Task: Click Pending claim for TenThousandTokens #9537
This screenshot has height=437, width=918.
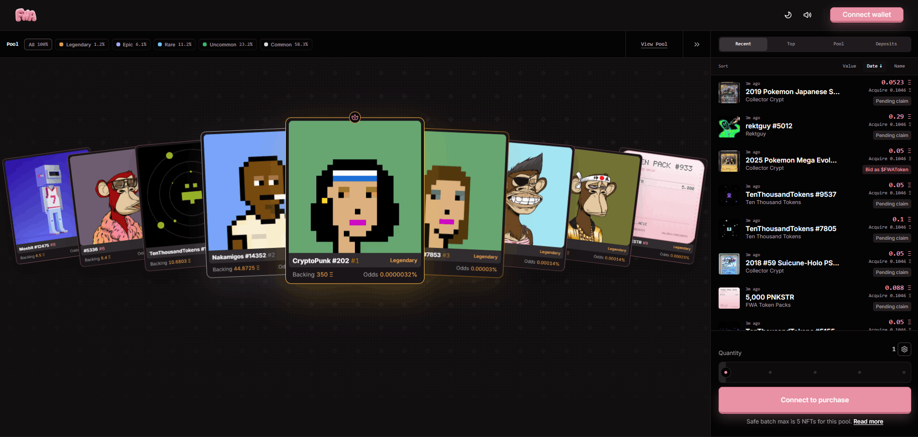Action: (892, 204)
